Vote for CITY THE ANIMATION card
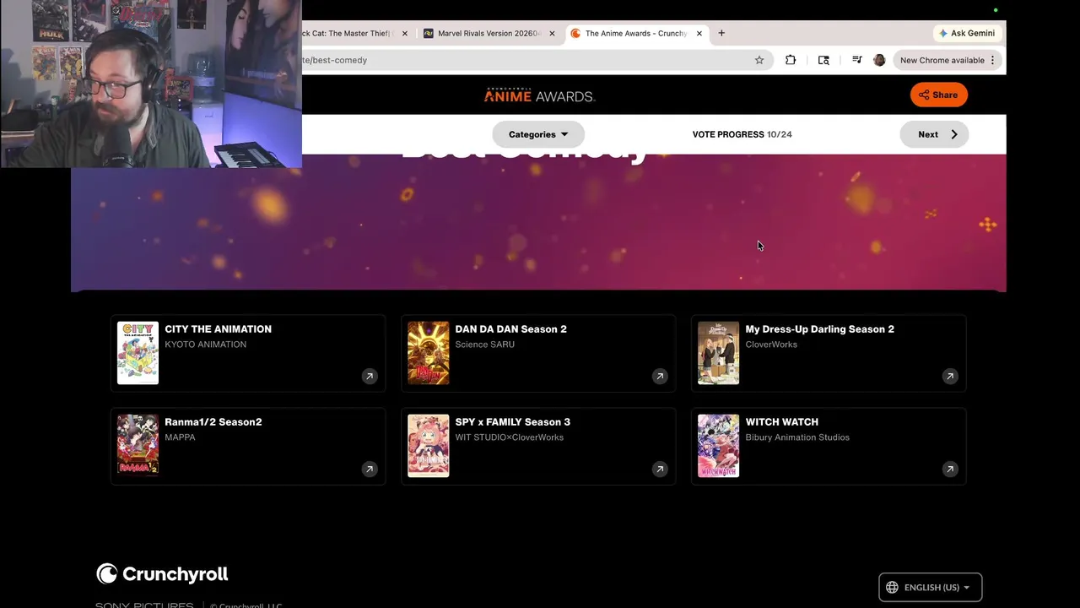Viewport: 1080px width, 608px height. [248, 353]
